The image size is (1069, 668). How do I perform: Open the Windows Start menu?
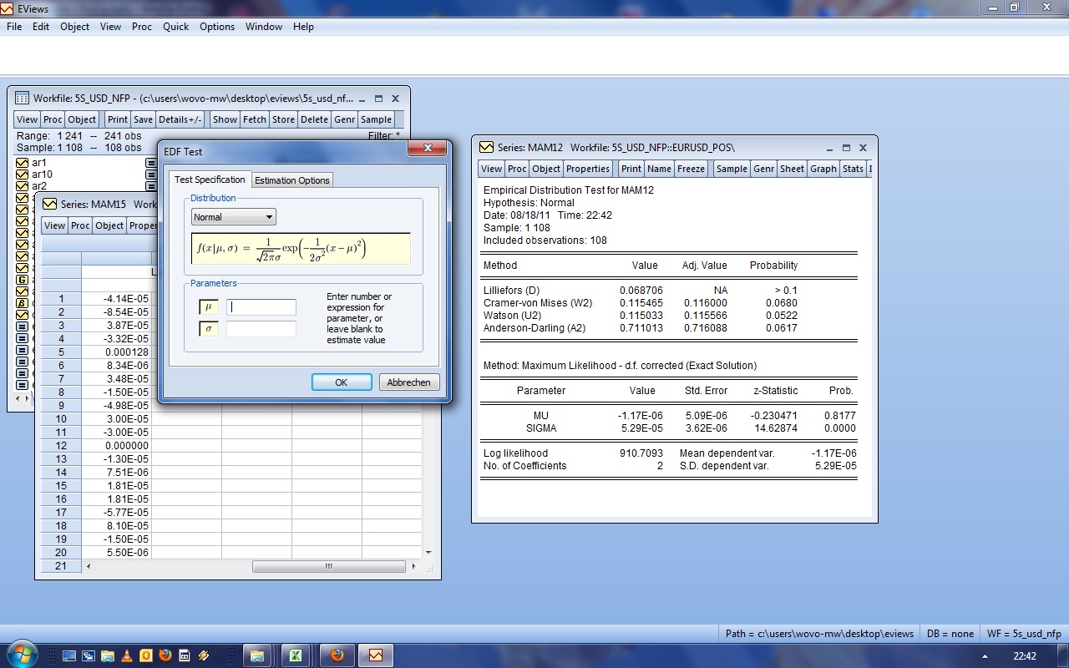click(21, 655)
